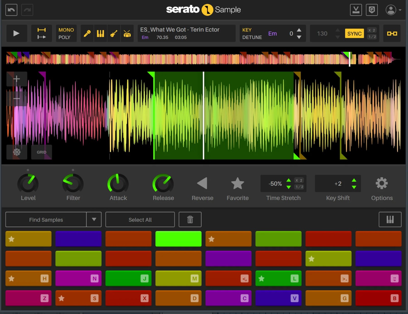This screenshot has height=314, width=408.
Task: Turn the Release knob
Action: [x=163, y=184]
